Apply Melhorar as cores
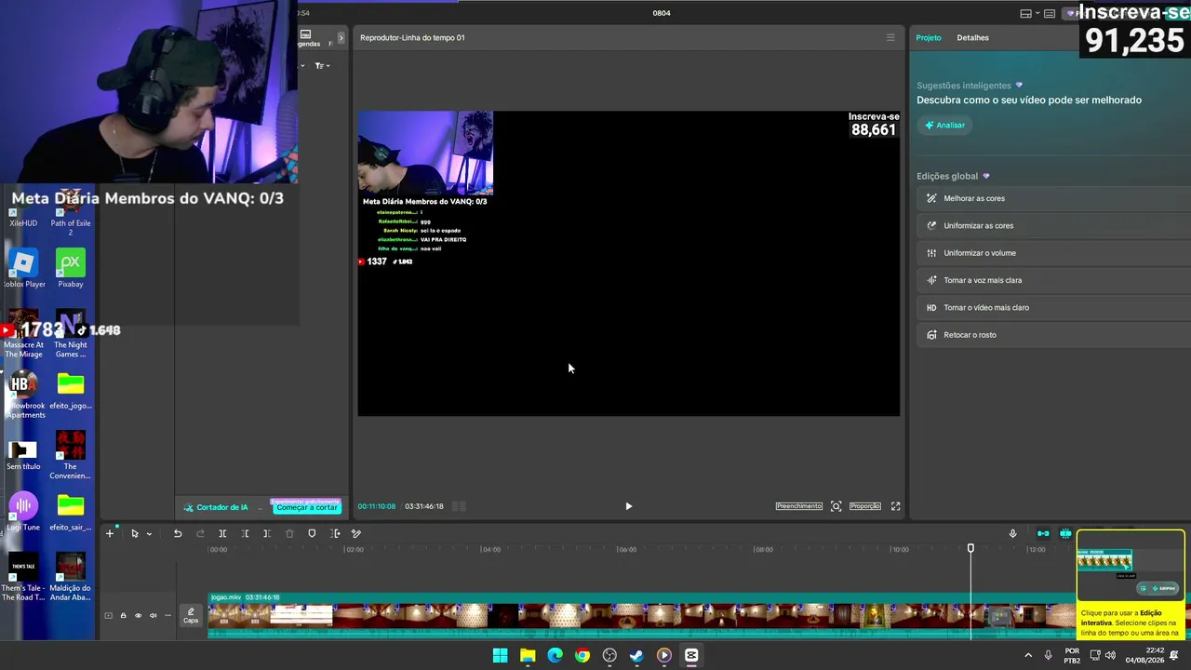Viewport: 1191px width, 670px height. coord(1053,198)
